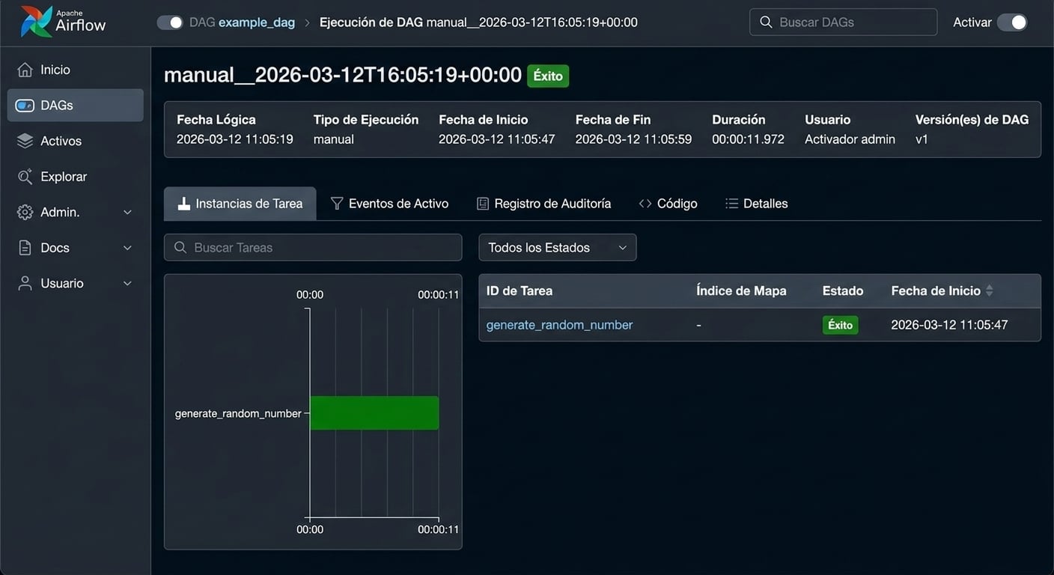Screen dimensions: 1054x575
Task: Sort by Fecha de Inicio arrows icon
Action: [990, 290]
